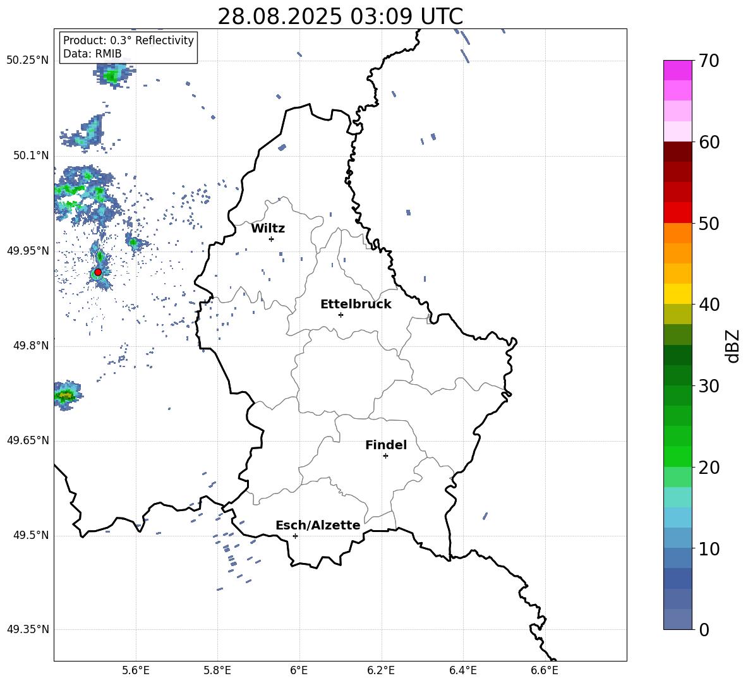
Task: Click the colorbar tick label 20
Action: click(x=709, y=467)
